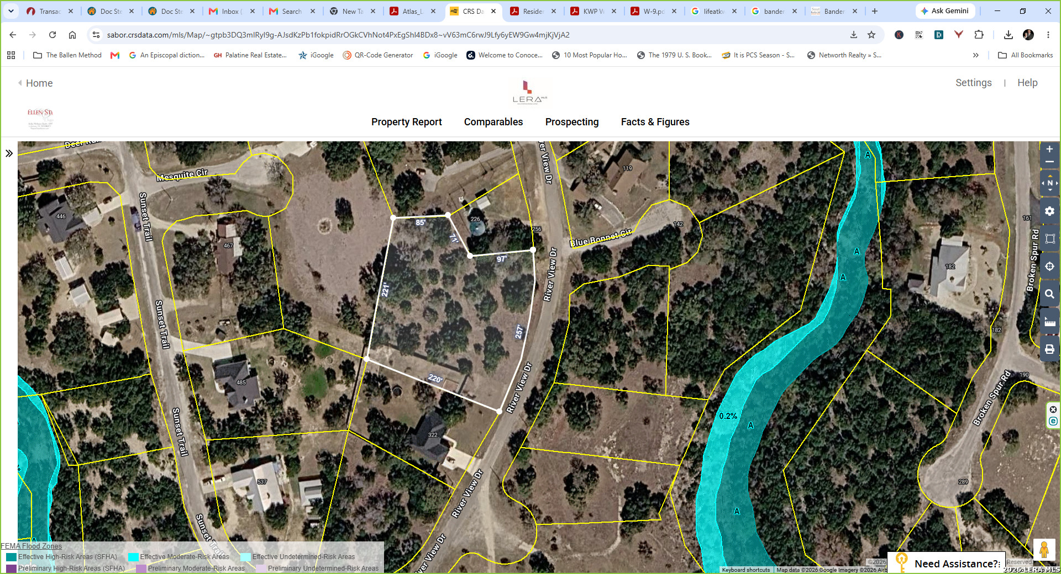Print the map with printer icon
This screenshot has width=1061, height=574.
click(1049, 349)
